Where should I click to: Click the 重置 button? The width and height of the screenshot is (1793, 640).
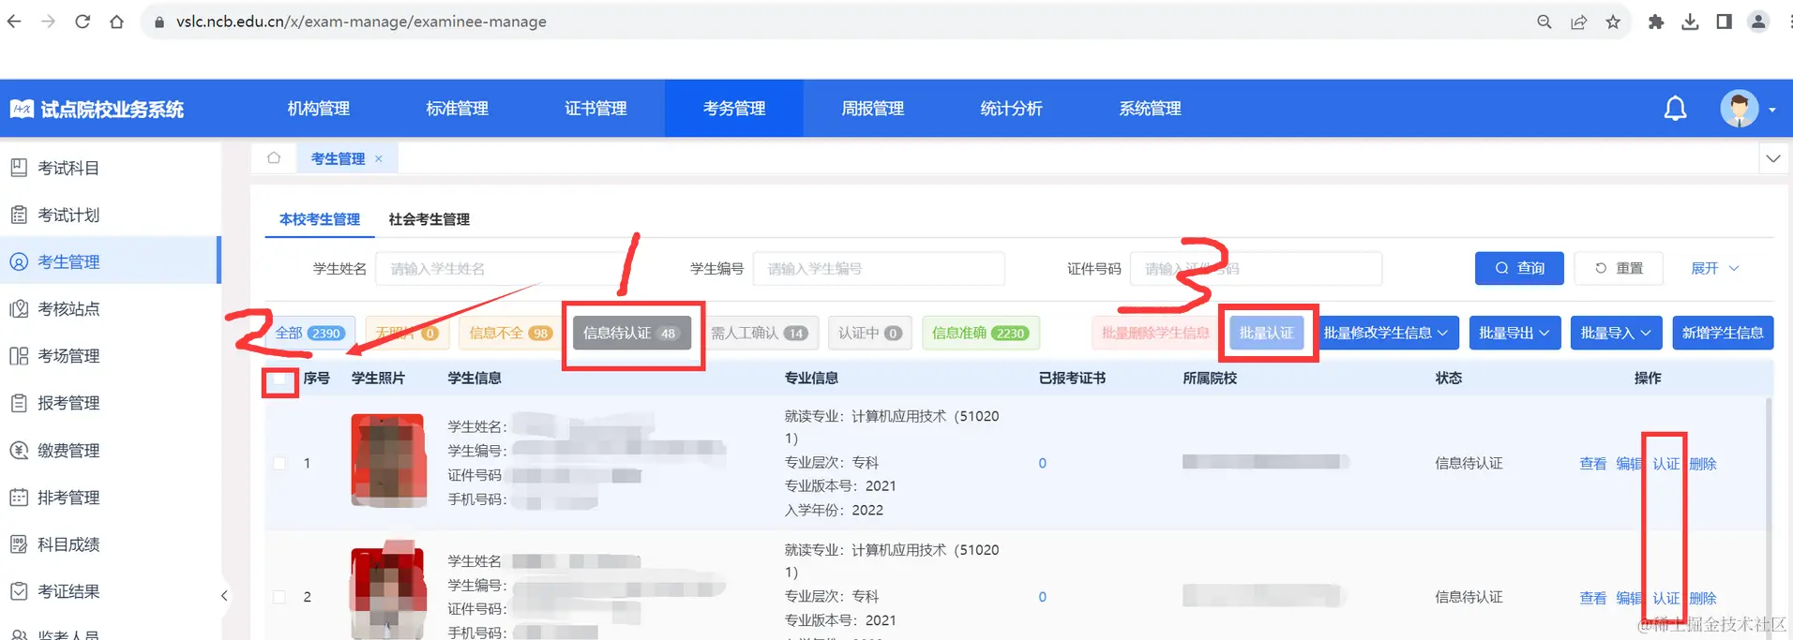pyautogui.click(x=1619, y=268)
